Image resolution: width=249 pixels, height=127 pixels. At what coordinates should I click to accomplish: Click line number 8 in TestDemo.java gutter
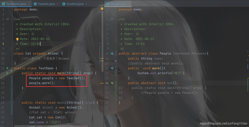3,44
